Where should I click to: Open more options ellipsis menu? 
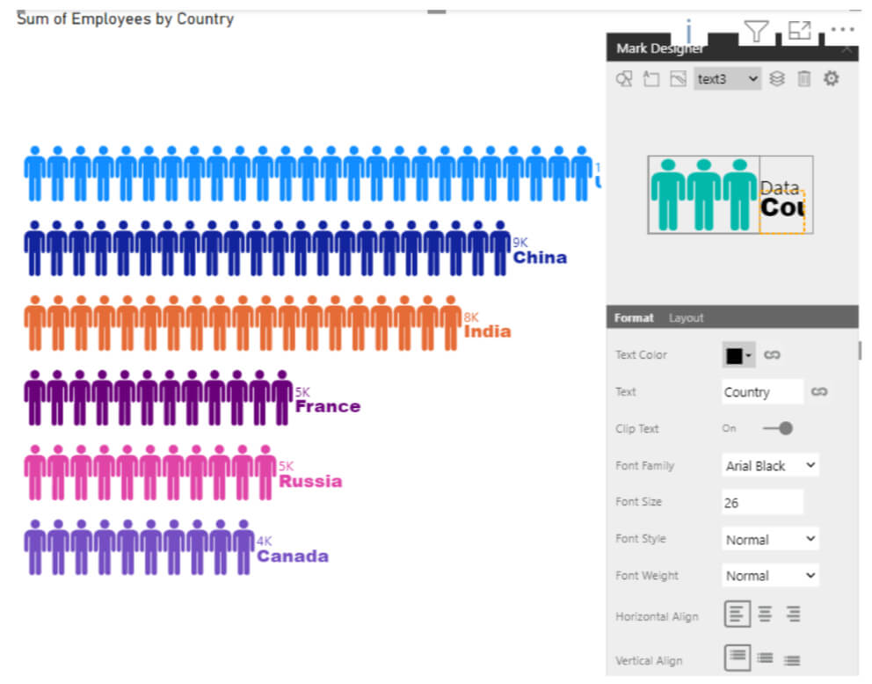coord(842,30)
